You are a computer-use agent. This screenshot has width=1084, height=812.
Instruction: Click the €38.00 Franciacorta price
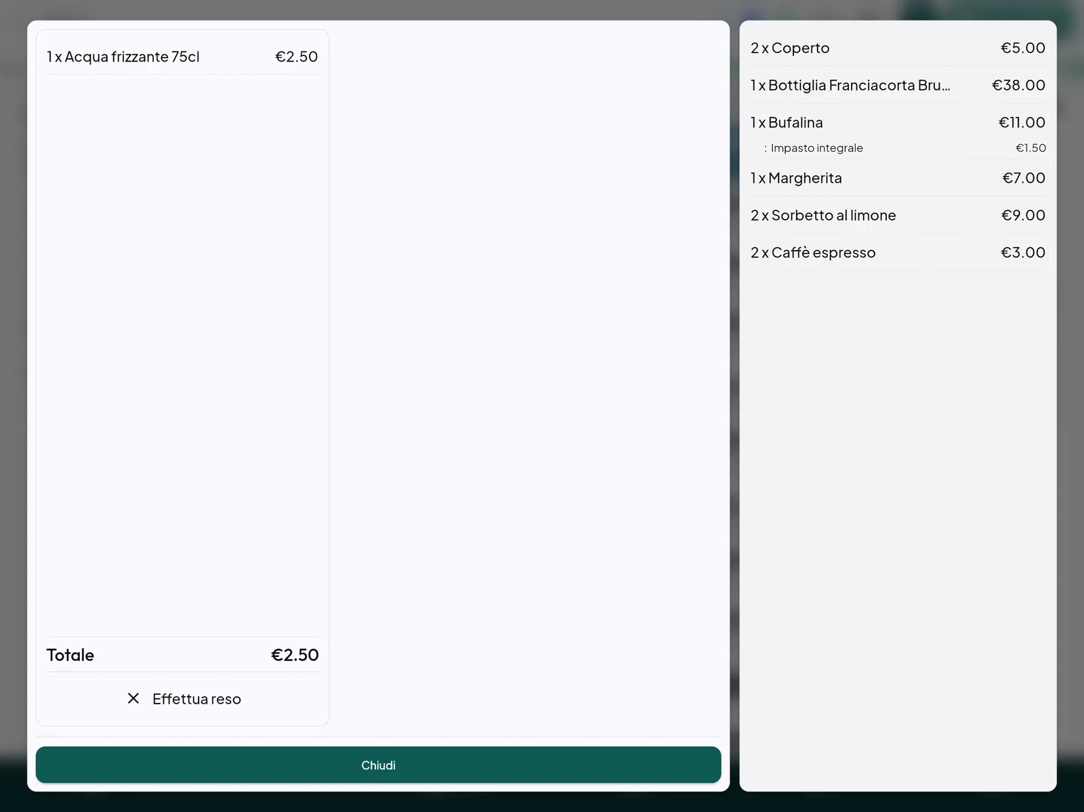tap(1018, 85)
